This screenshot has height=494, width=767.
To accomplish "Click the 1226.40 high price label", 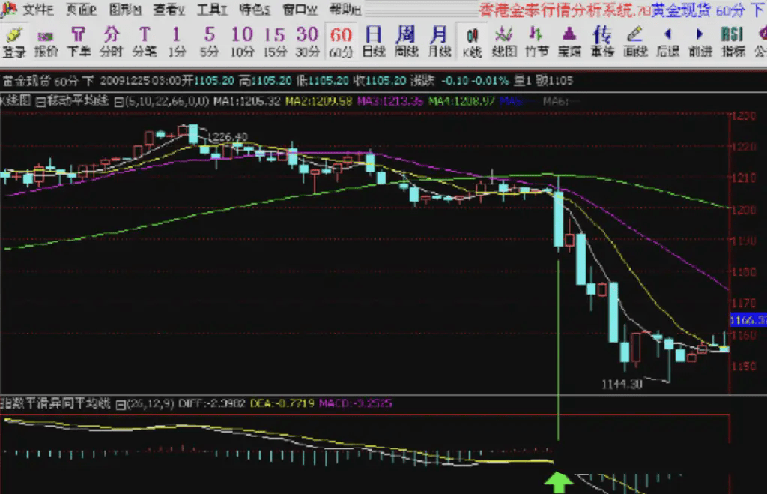I will (228, 136).
